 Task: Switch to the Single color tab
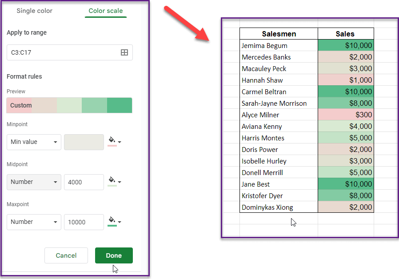click(x=34, y=11)
